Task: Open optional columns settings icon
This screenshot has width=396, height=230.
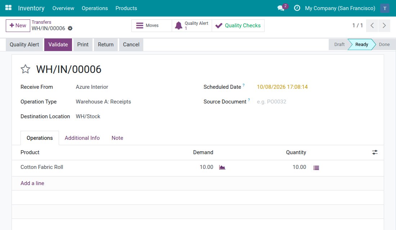Action: click(x=375, y=152)
